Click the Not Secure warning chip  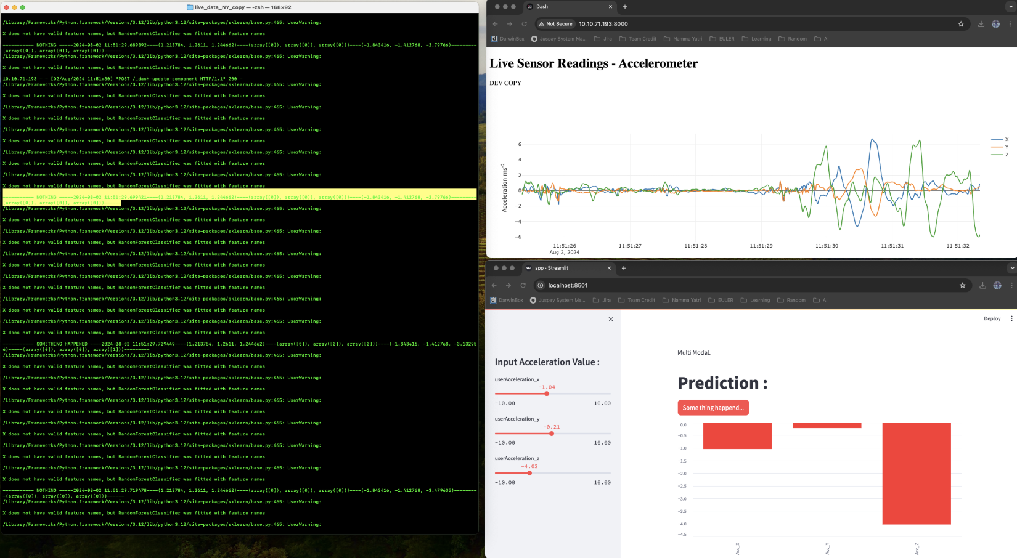[555, 24]
